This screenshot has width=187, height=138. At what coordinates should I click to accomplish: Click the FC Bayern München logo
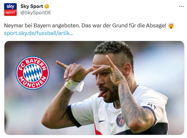(32, 73)
